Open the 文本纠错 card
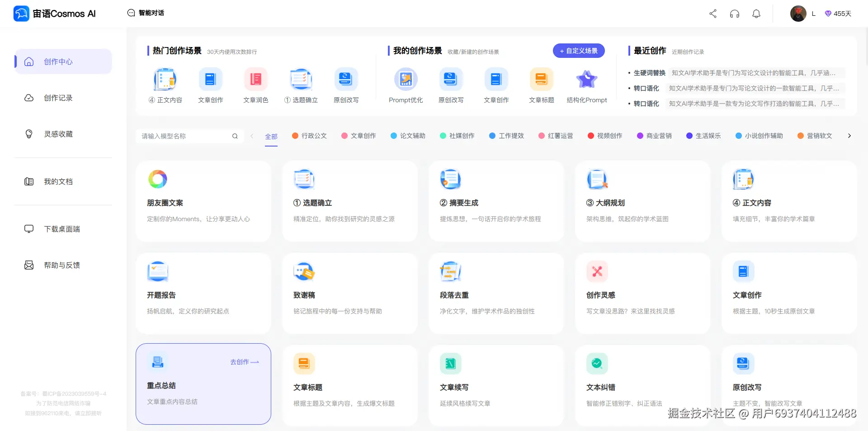Viewport: 868px width, 431px height. point(643,386)
